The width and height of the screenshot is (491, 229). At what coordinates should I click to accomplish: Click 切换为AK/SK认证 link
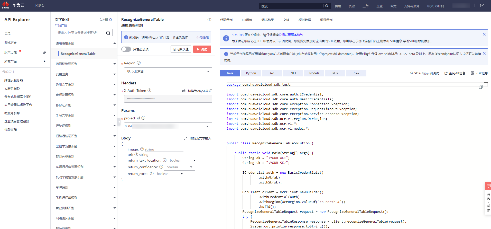click(197, 91)
